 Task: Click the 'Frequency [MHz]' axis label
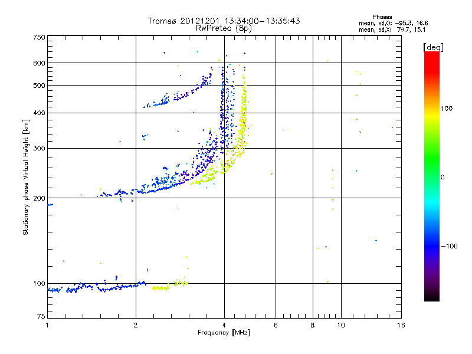pyautogui.click(x=224, y=333)
